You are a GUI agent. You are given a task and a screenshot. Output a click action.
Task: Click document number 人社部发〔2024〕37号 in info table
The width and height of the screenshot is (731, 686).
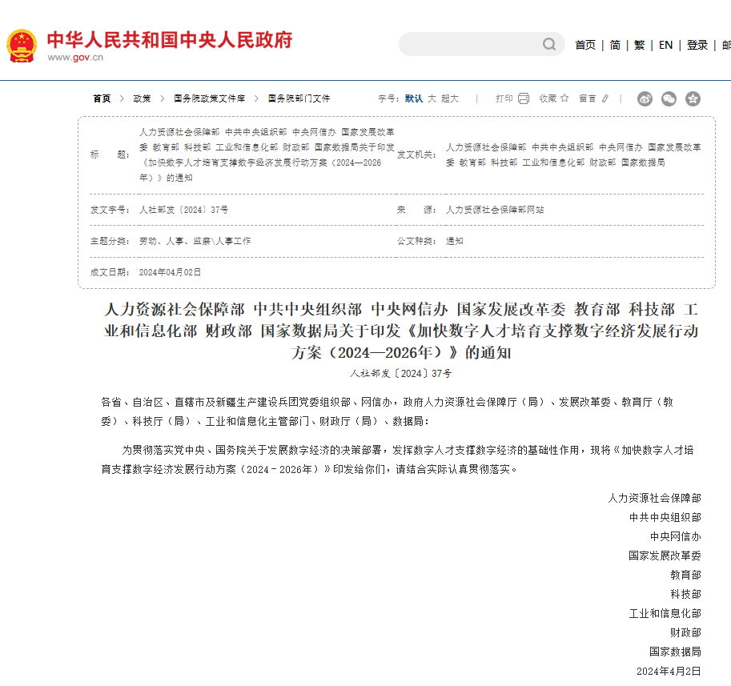183,210
